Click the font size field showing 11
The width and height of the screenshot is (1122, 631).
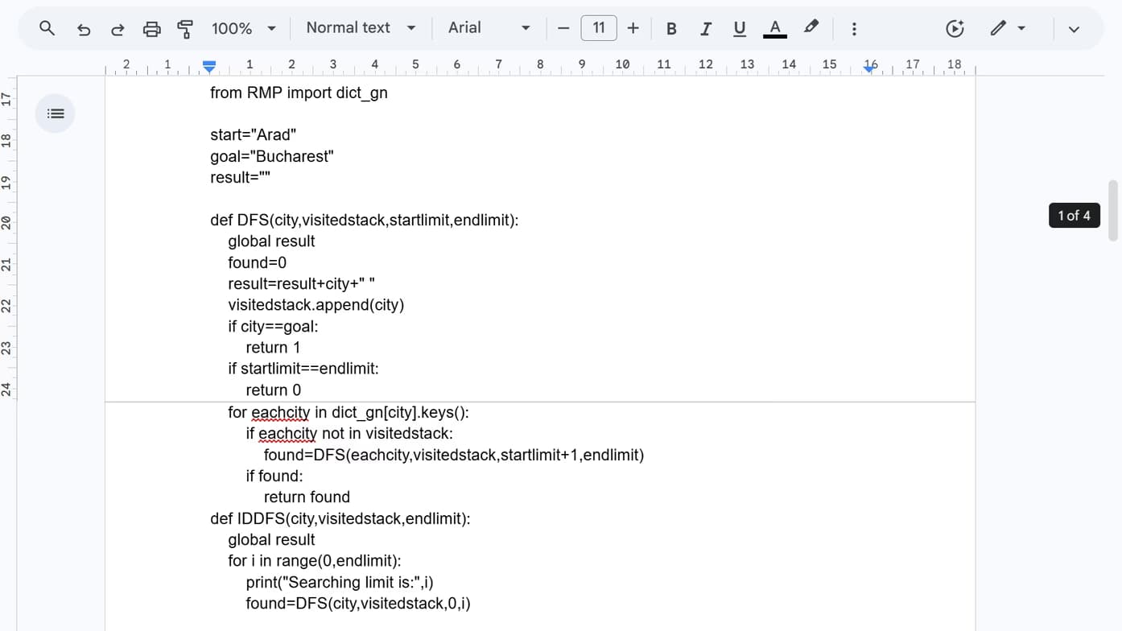pos(599,28)
